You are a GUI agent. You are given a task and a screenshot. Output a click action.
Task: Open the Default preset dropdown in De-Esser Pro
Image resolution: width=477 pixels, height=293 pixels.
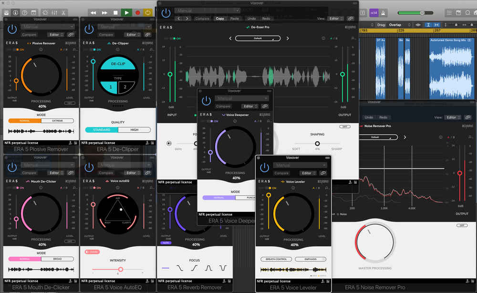pos(258,38)
